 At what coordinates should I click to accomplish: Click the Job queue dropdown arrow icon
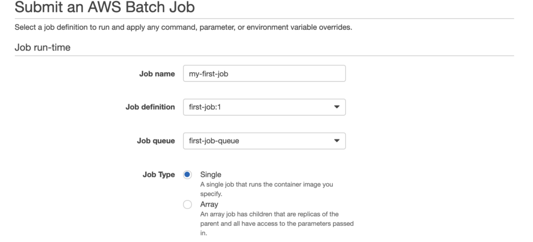point(337,141)
